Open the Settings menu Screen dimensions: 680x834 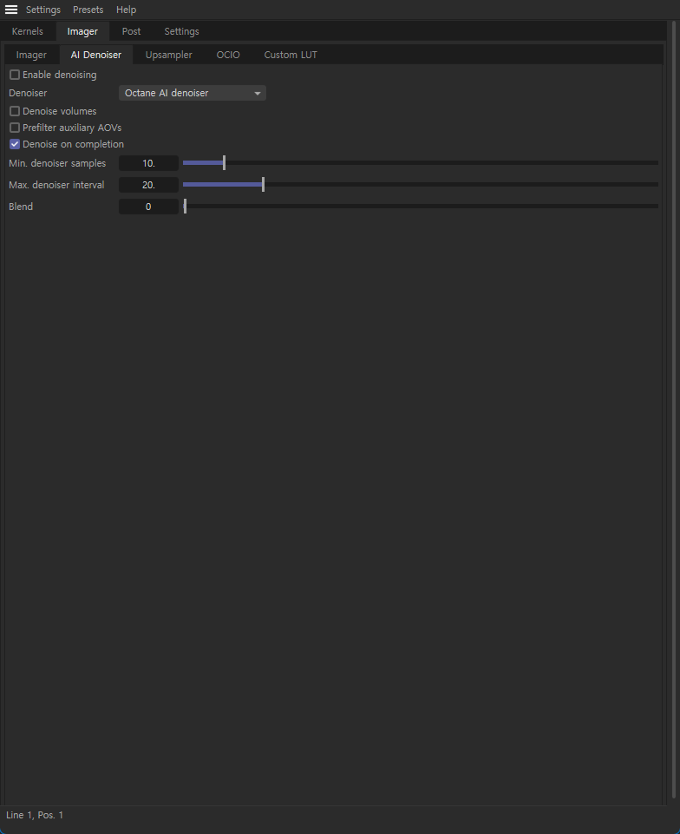42,10
